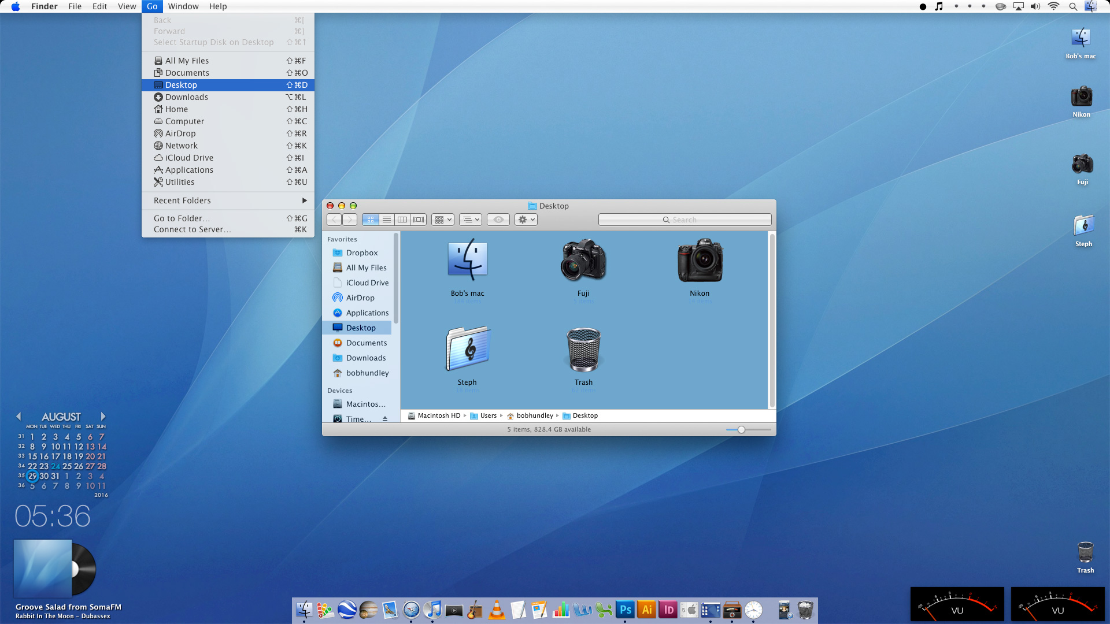Viewport: 1110px width, 624px height.
Task: Open item arrangement dropdown in Finder toolbar
Action: tap(443, 220)
